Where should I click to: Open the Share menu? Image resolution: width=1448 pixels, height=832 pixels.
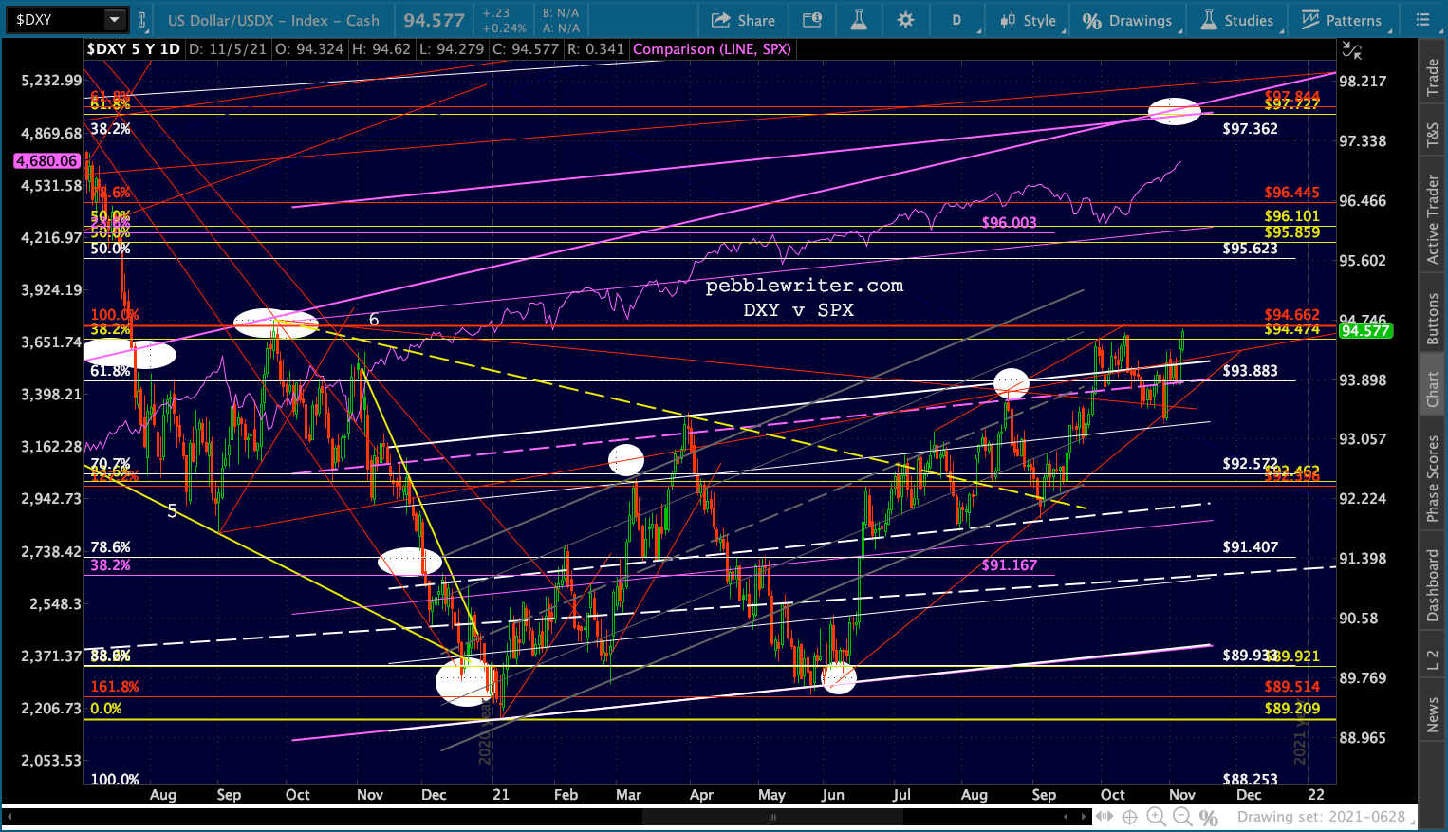743,20
